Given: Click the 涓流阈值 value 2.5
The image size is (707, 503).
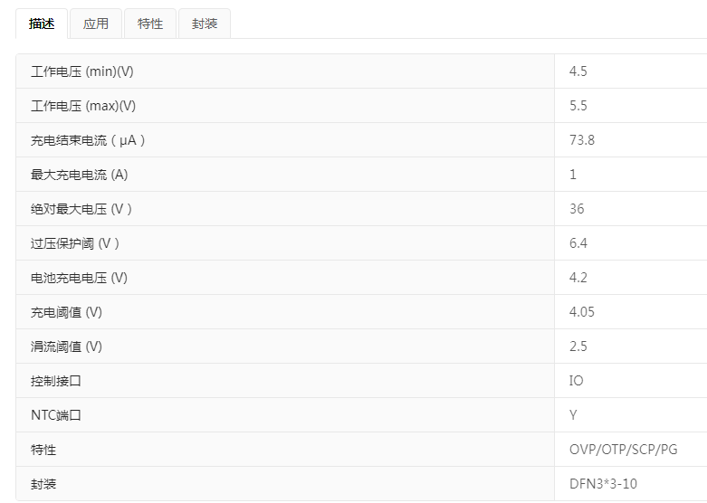Looking at the screenshot, I should (578, 346).
